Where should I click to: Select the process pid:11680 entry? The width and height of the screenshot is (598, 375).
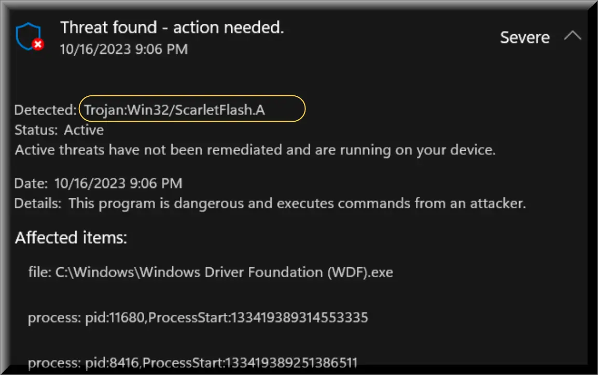click(198, 318)
